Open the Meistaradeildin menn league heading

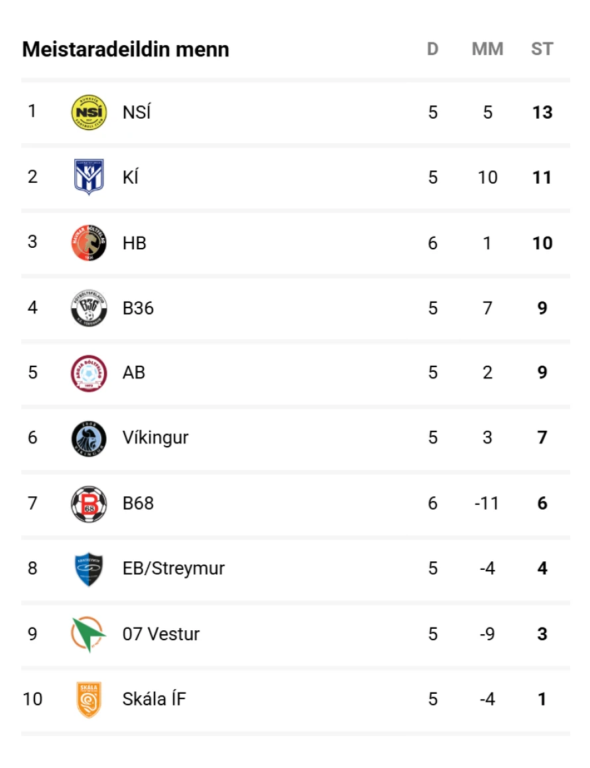coord(125,50)
